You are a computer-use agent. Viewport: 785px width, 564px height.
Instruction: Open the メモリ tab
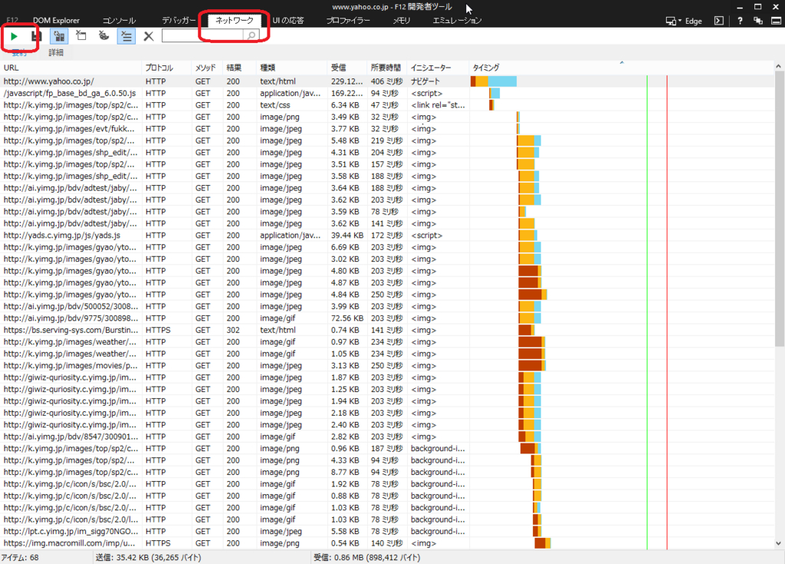click(x=402, y=21)
